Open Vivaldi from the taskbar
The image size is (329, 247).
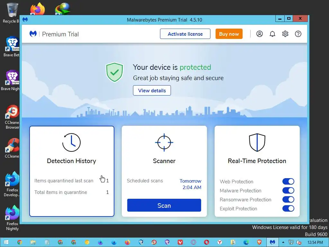click(x=180, y=242)
